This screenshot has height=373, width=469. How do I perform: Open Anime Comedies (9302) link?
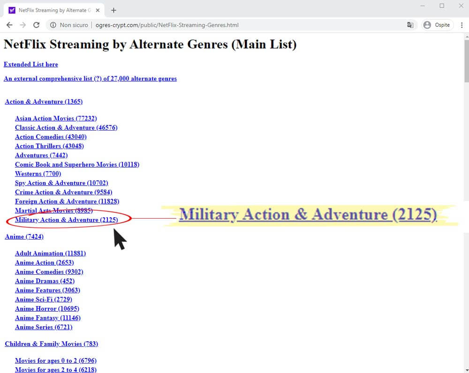49,272
